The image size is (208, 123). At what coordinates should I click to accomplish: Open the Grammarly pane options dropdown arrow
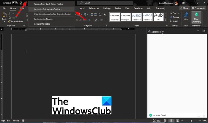click(198, 31)
